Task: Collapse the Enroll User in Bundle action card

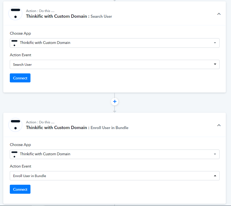Action: click(x=219, y=125)
